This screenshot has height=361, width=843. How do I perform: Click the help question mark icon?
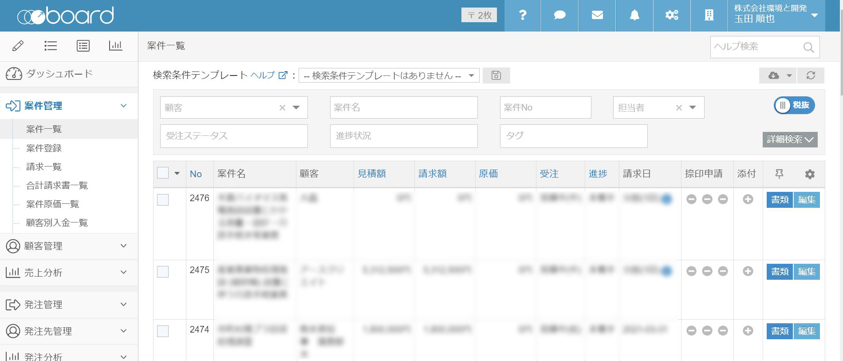click(523, 16)
